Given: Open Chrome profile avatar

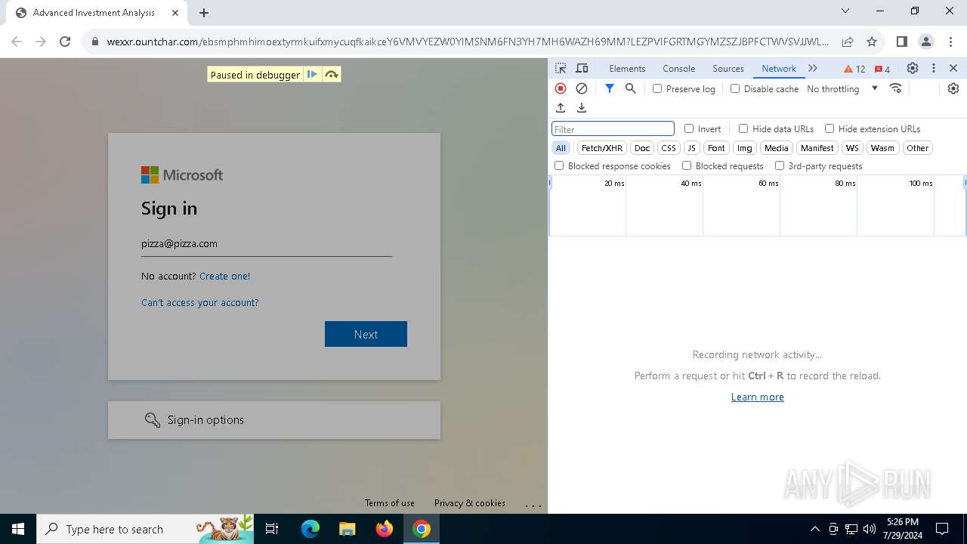Looking at the screenshot, I should point(926,42).
